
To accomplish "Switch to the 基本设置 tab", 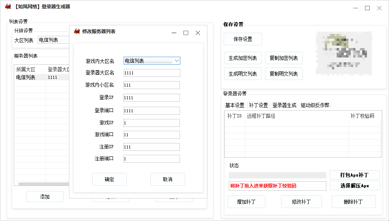I will tap(235, 105).
